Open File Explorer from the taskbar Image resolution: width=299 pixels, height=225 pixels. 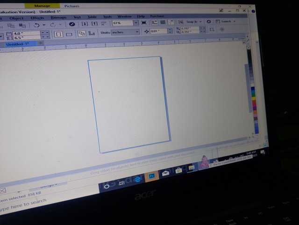[192, 168]
